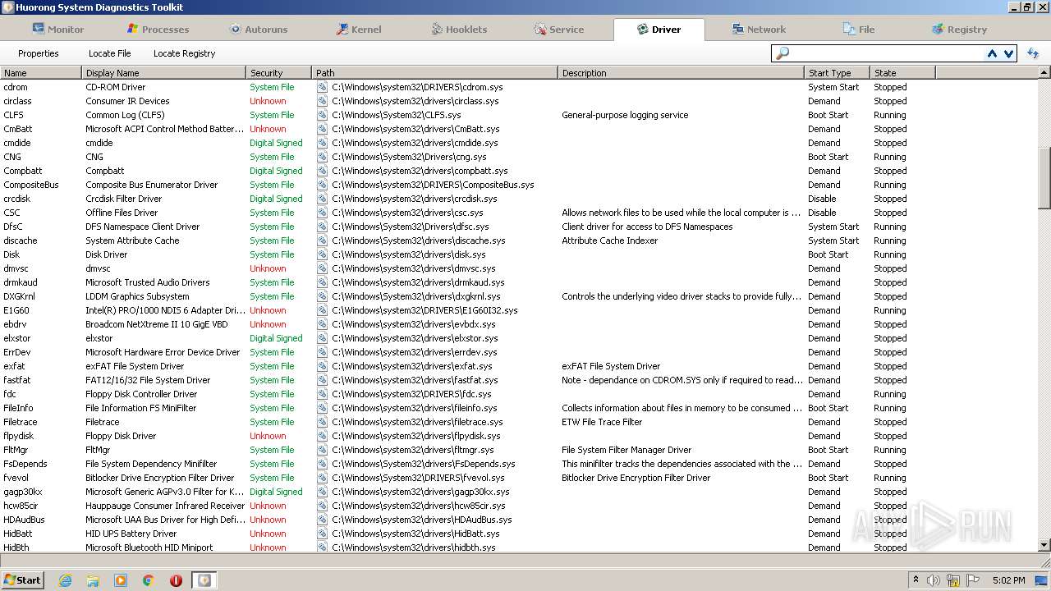
Task: Select the flpydisk driver row
Action: point(519,436)
